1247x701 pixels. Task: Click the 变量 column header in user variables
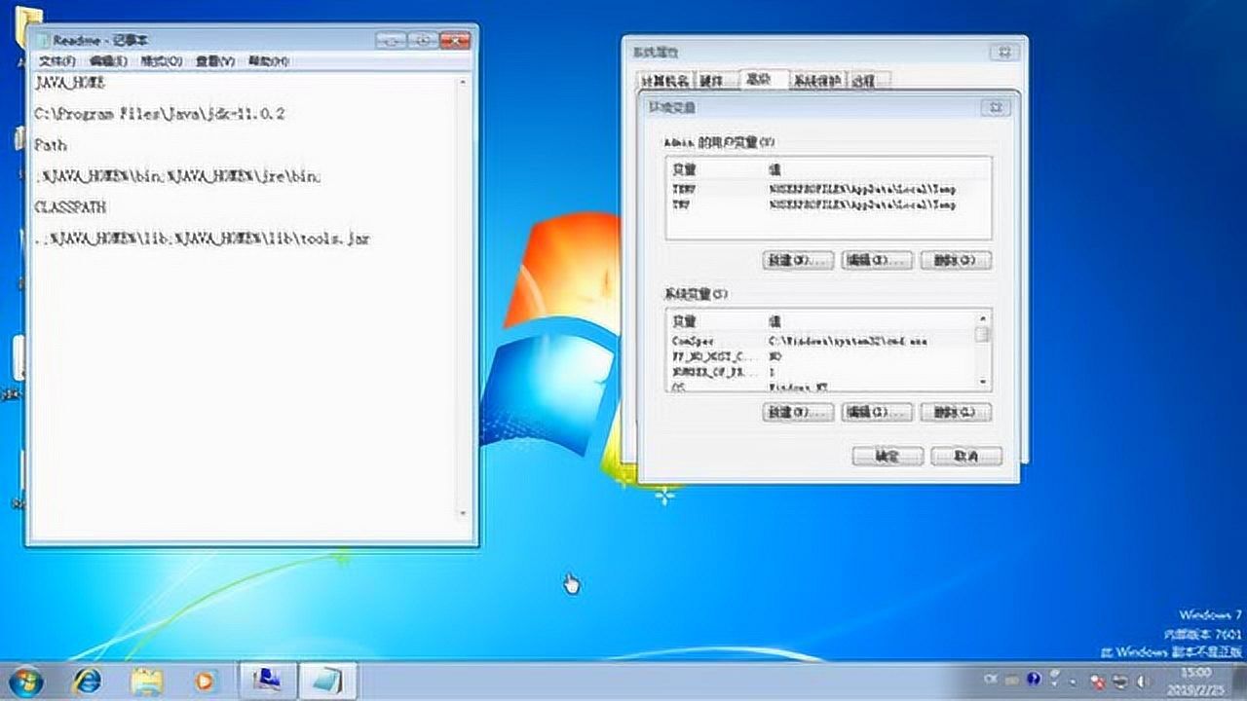(717, 169)
